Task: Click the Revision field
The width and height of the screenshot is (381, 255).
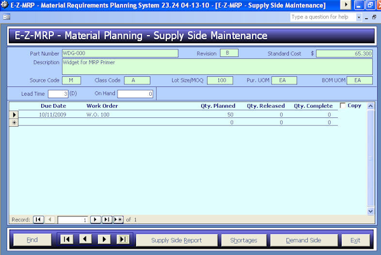Action: click(229, 53)
